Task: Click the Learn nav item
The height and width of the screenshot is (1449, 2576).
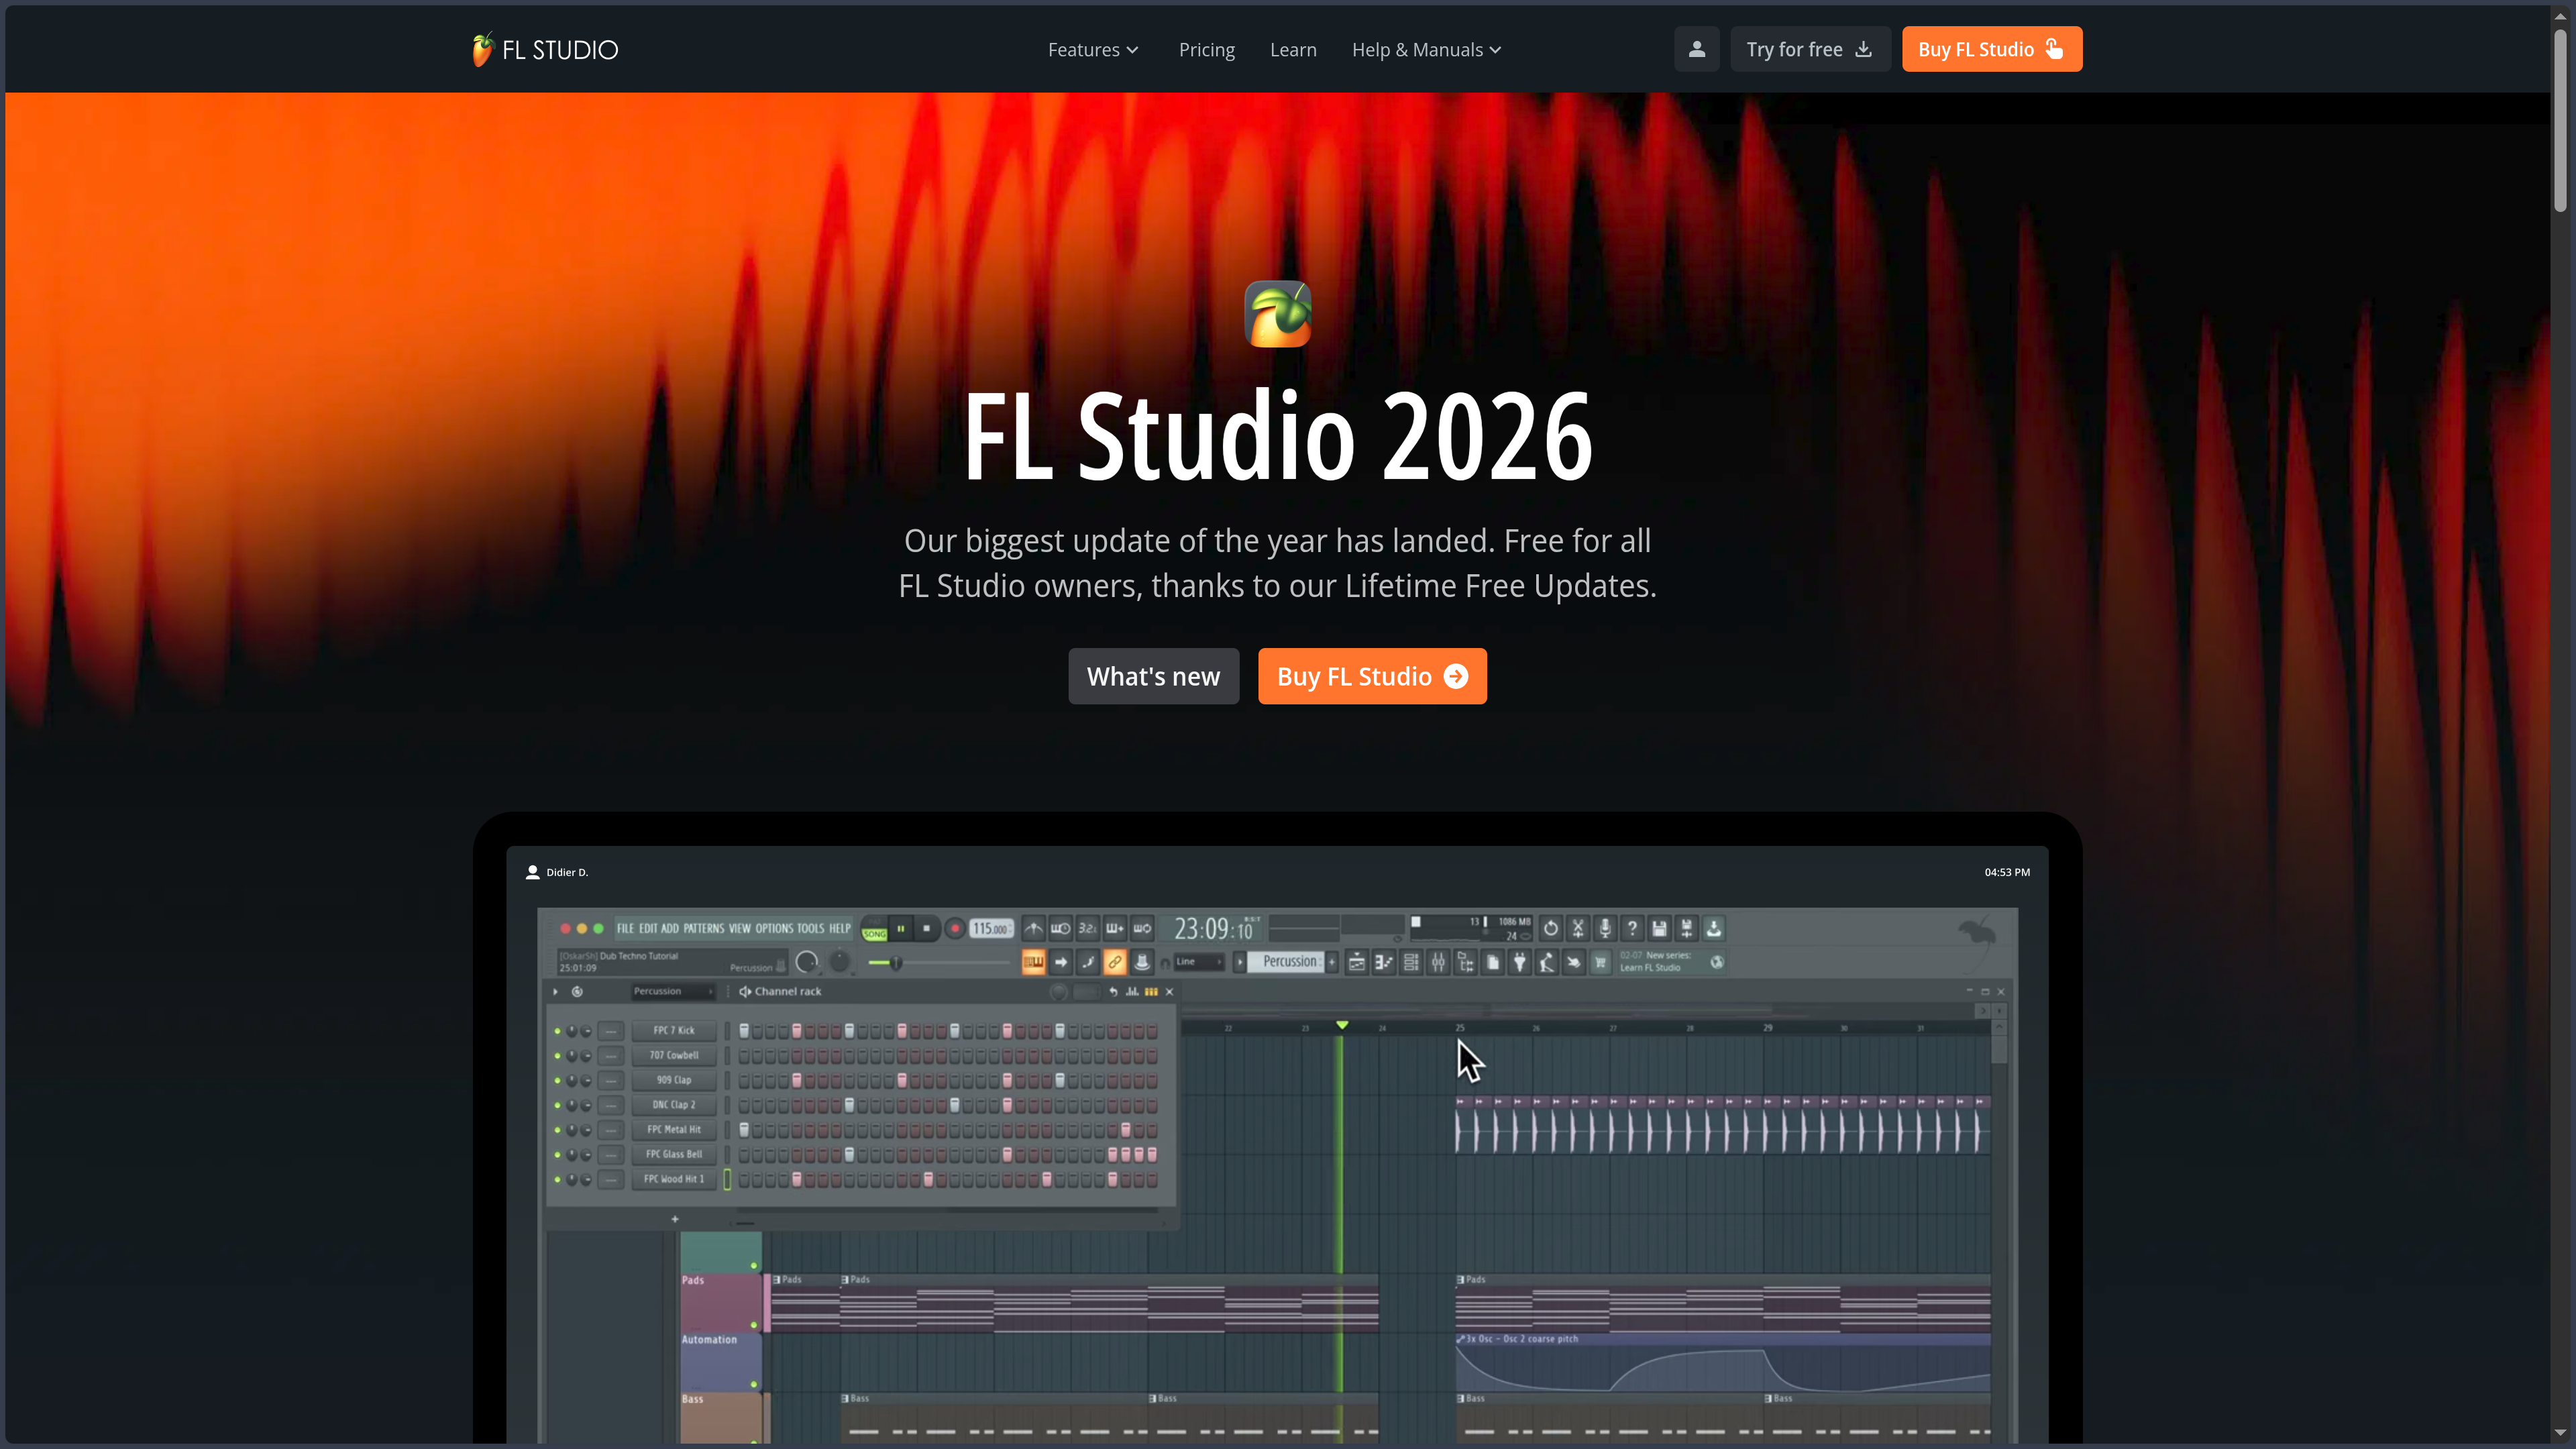Action: click(1293, 50)
